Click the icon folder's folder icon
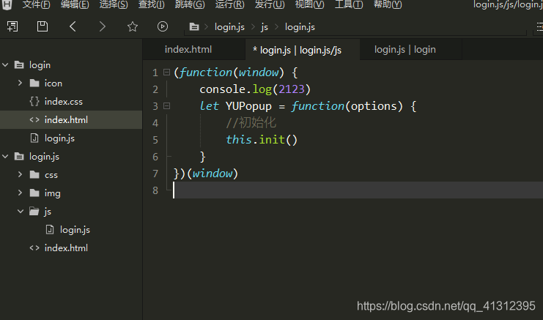This screenshot has width=543, height=320. (x=34, y=83)
